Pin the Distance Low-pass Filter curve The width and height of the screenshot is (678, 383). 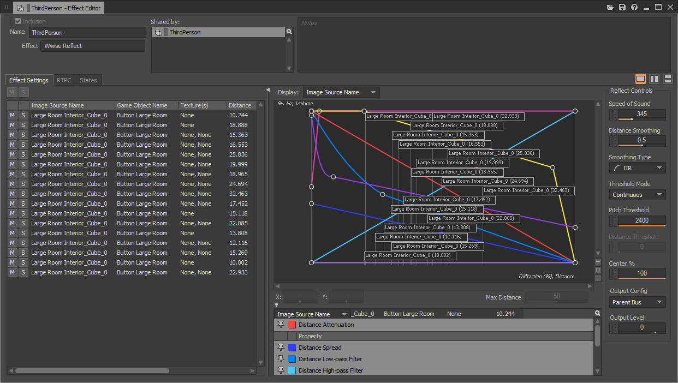click(281, 359)
